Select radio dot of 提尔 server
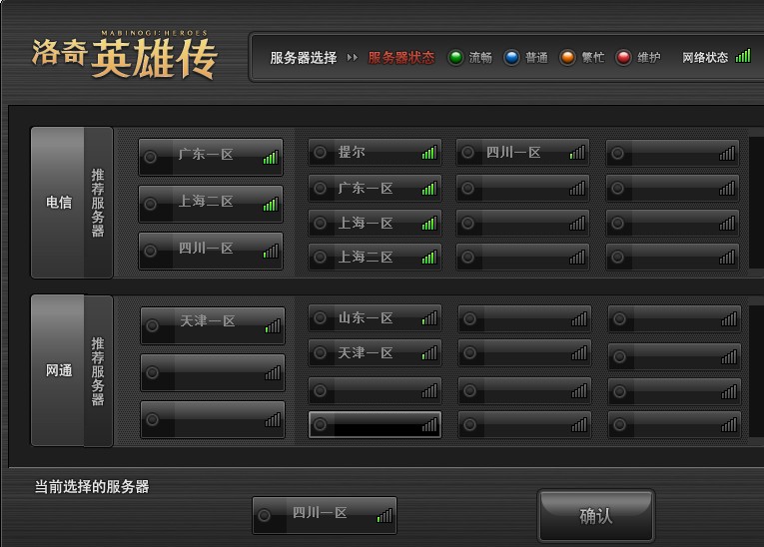 click(x=321, y=153)
